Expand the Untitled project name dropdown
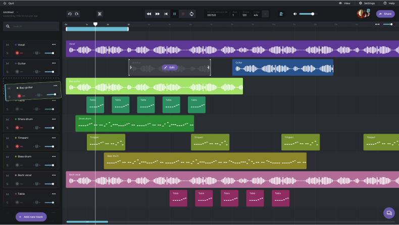 point(18,12)
